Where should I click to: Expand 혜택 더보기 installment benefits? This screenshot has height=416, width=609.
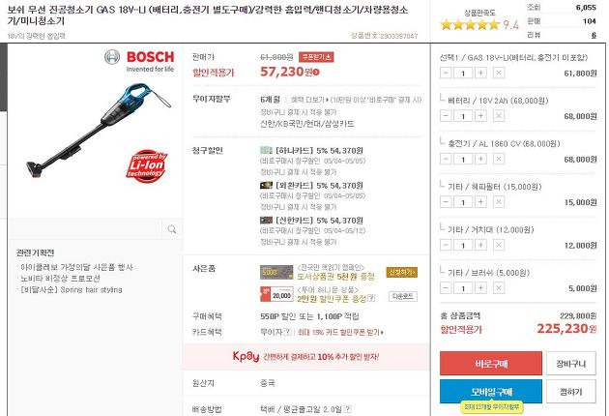tap(309, 100)
